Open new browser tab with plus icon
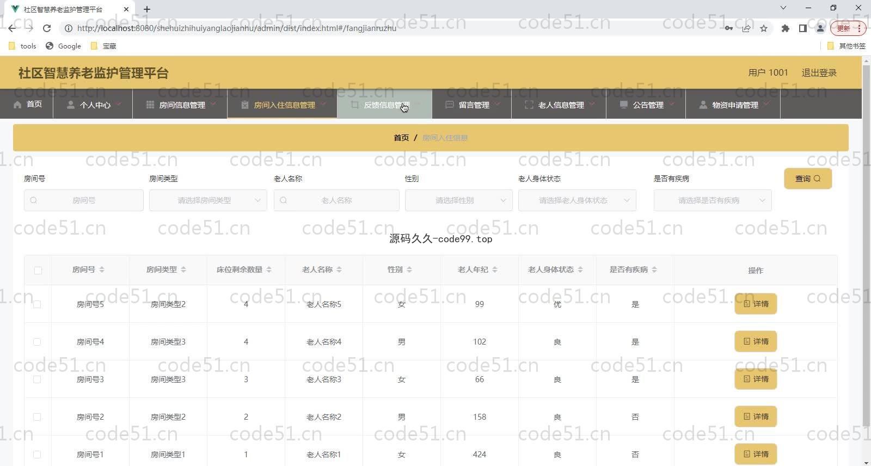Image resolution: width=871 pixels, height=466 pixels. [147, 9]
